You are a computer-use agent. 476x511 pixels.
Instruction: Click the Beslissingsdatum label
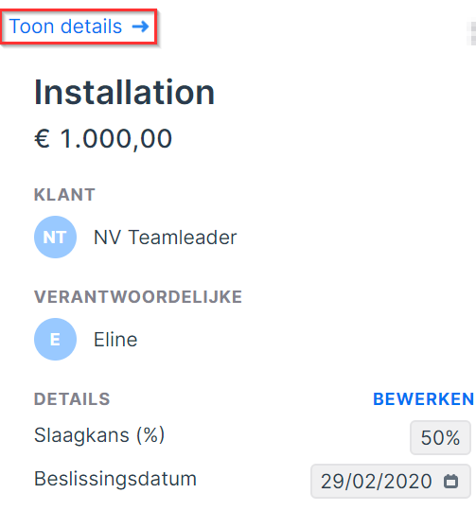115,479
